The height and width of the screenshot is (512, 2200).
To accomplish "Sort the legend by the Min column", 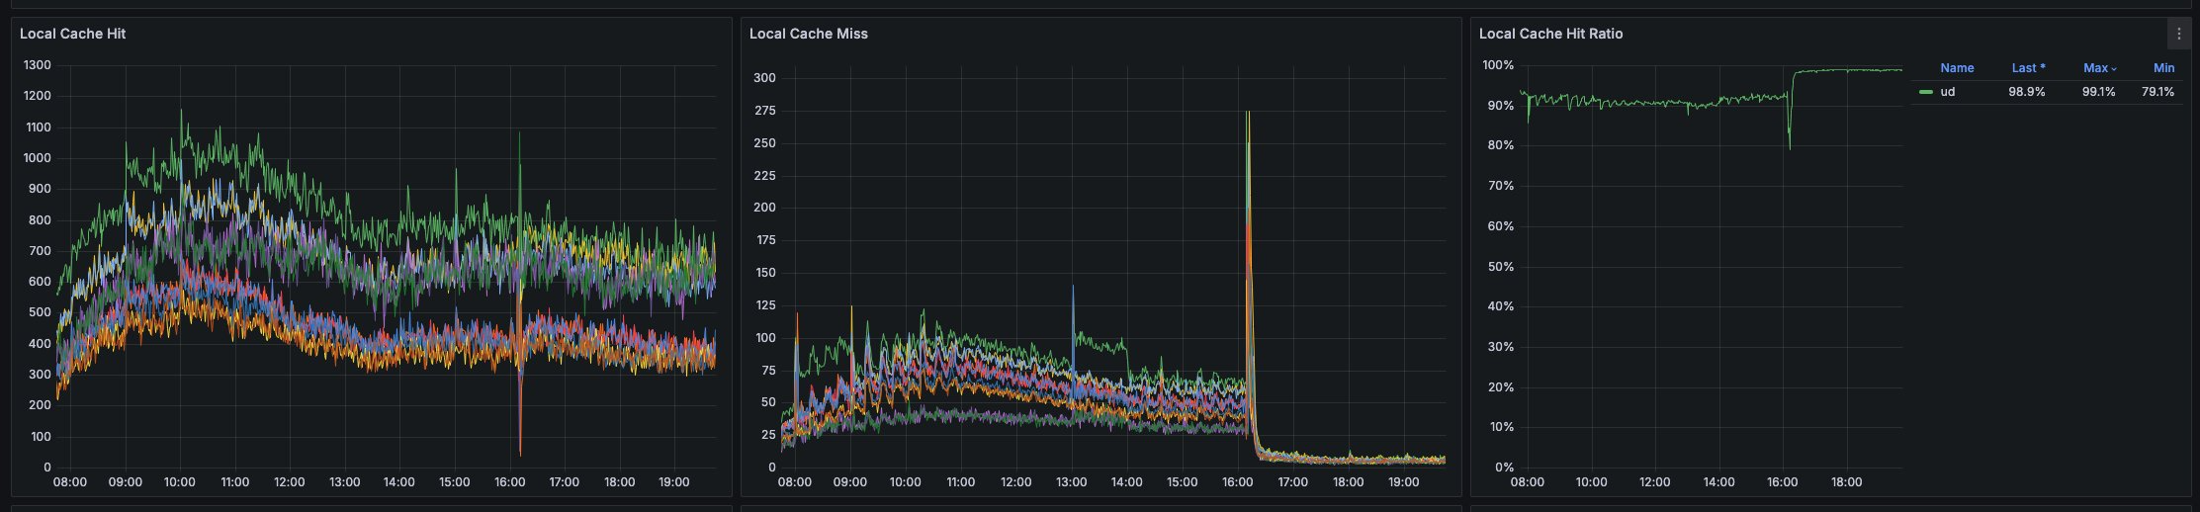I will [x=2163, y=68].
